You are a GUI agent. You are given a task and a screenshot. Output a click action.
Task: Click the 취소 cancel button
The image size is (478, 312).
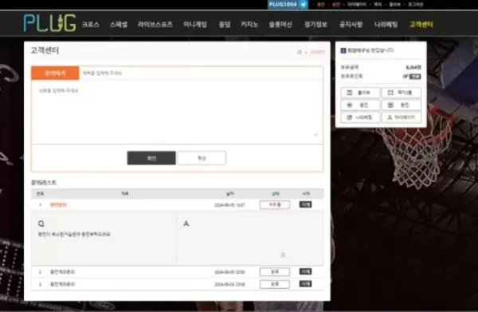(x=202, y=158)
